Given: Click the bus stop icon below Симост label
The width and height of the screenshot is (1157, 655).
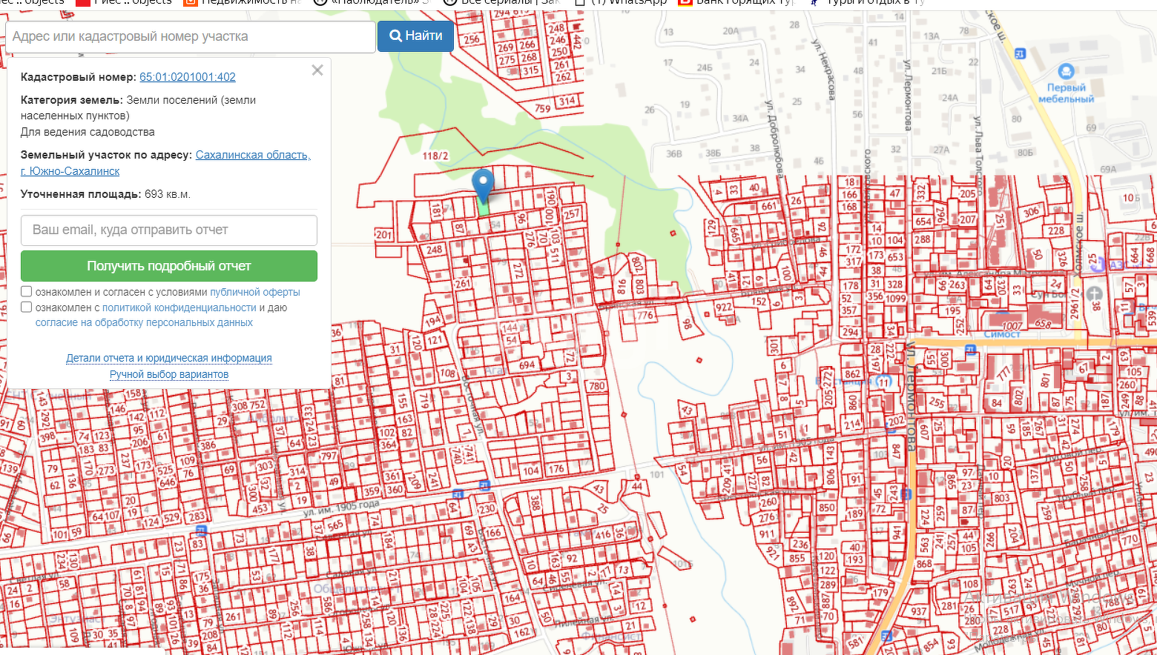Looking at the screenshot, I should [x=970, y=349].
